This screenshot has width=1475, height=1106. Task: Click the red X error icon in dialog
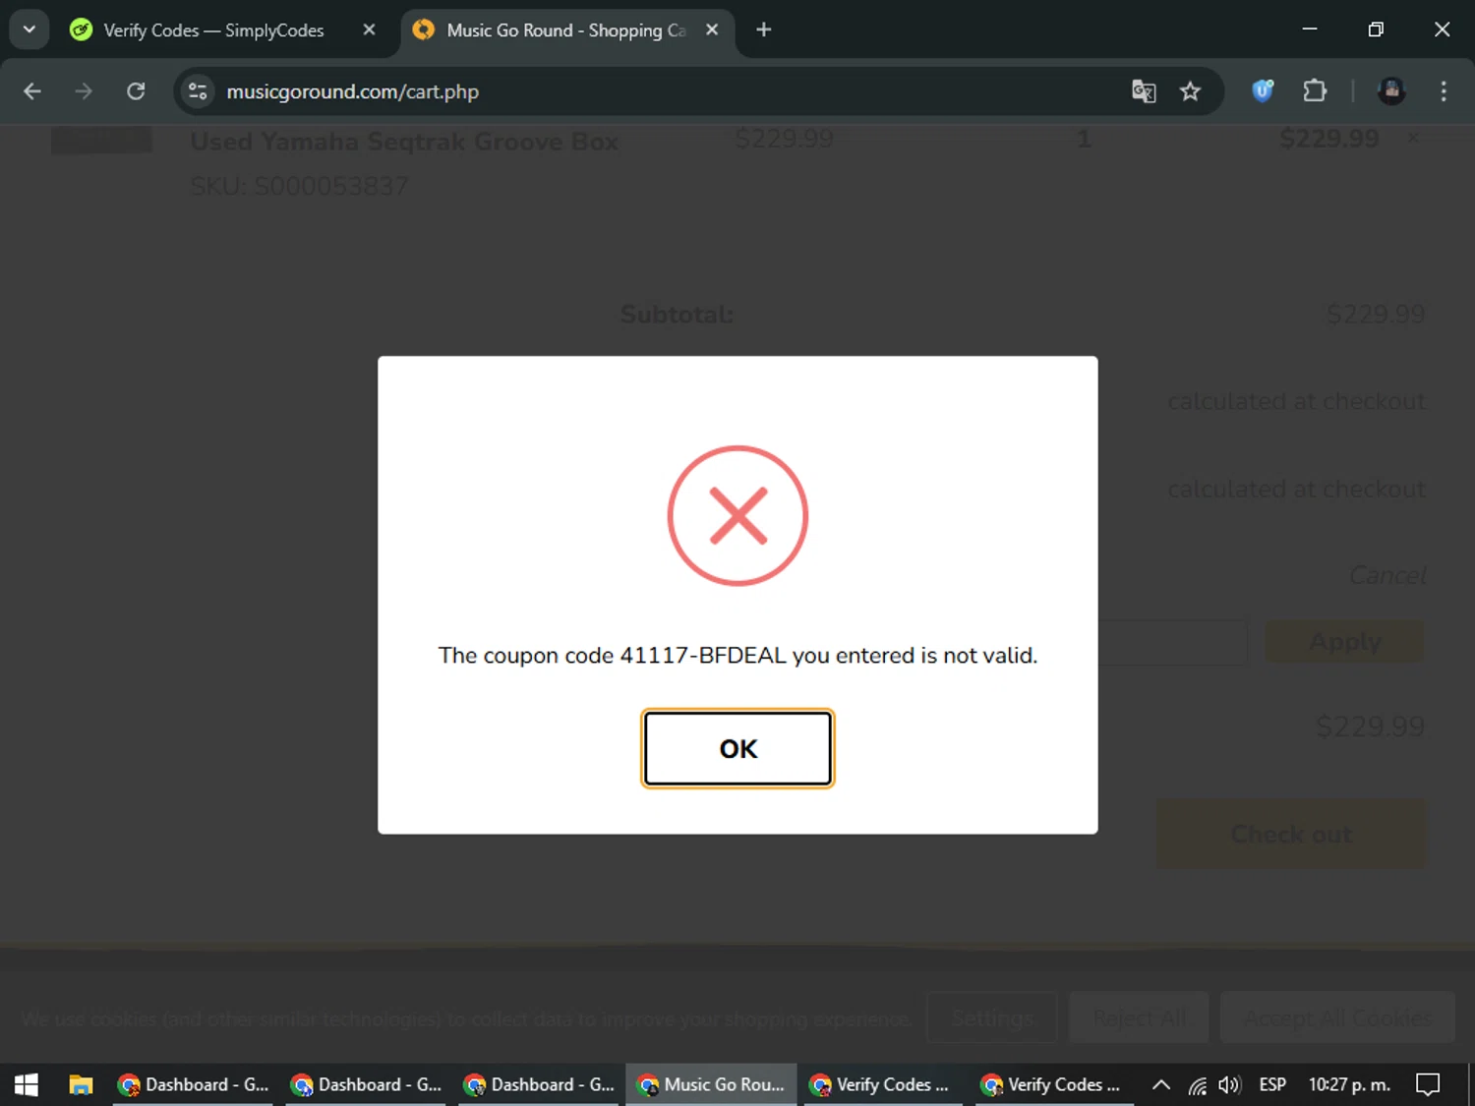[737, 516]
